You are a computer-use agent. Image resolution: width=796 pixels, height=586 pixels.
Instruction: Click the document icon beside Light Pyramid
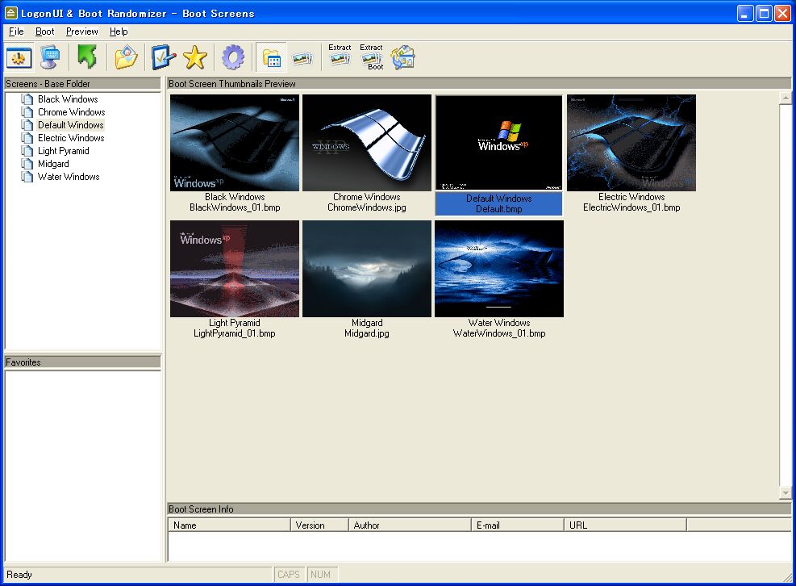[27, 151]
